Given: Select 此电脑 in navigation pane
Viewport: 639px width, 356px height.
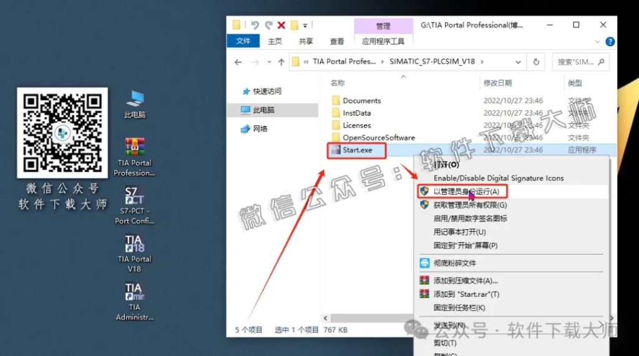Looking at the screenshot, I should click(x=272, y=110).
